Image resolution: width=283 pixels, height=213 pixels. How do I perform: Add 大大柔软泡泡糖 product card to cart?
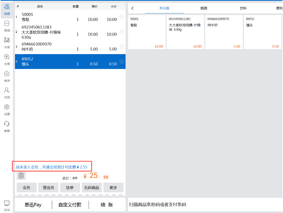(x=185, y=32)
